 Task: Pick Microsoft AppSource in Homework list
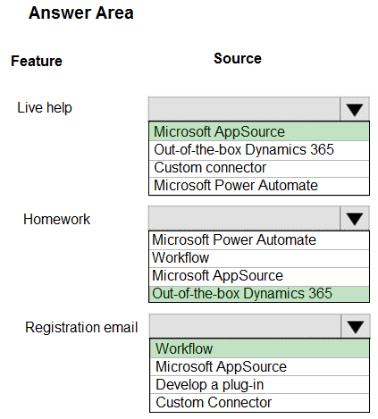[259, 276]
